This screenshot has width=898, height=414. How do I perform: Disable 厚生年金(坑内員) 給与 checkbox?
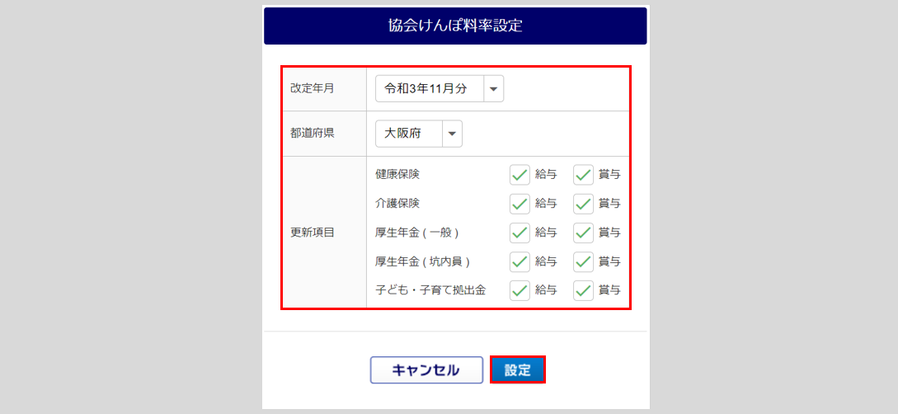point(520,261)
